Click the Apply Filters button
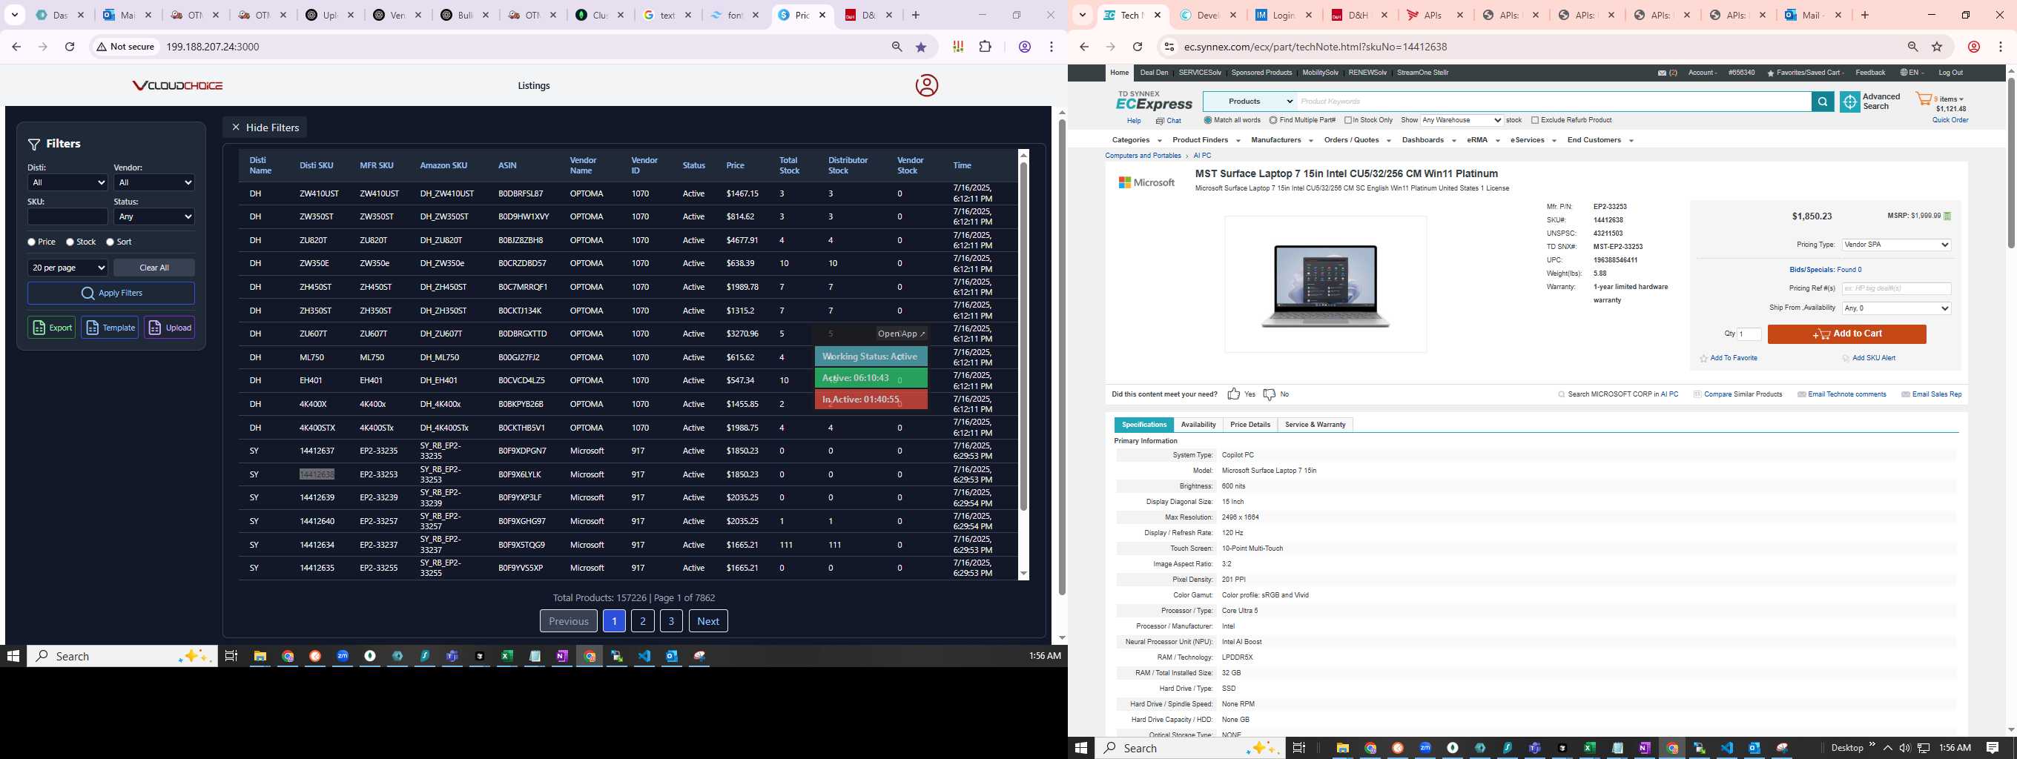This screenshot has width=2017, height=759. point(111,294)
